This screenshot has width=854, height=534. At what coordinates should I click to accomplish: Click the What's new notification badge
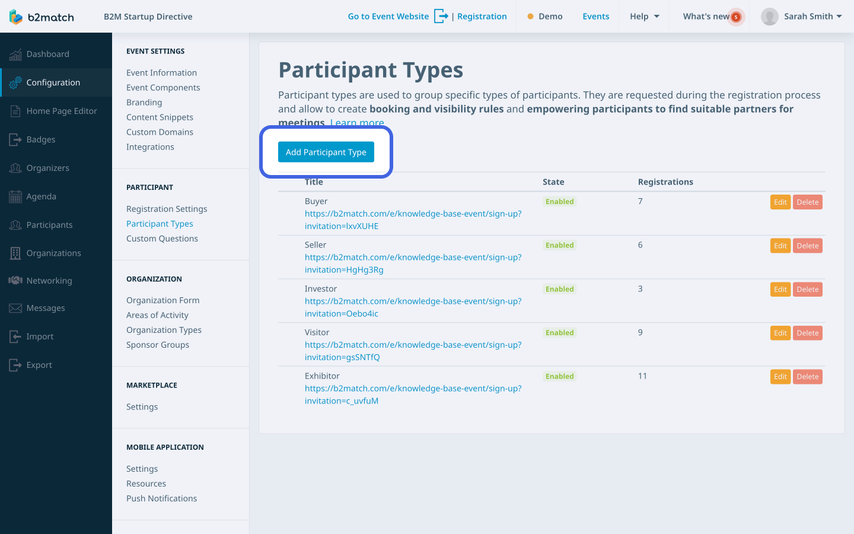735,17
